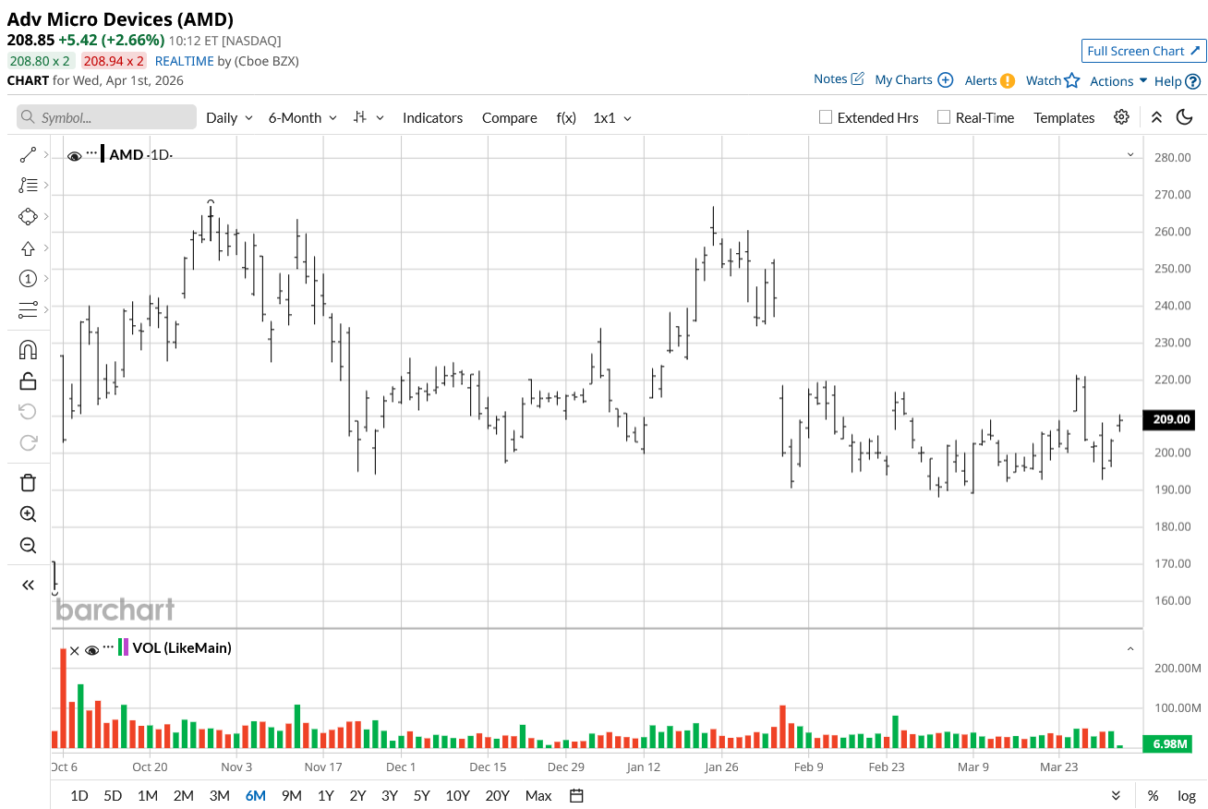
Task: Switch to the 5D range
Action: coord(113,795)
